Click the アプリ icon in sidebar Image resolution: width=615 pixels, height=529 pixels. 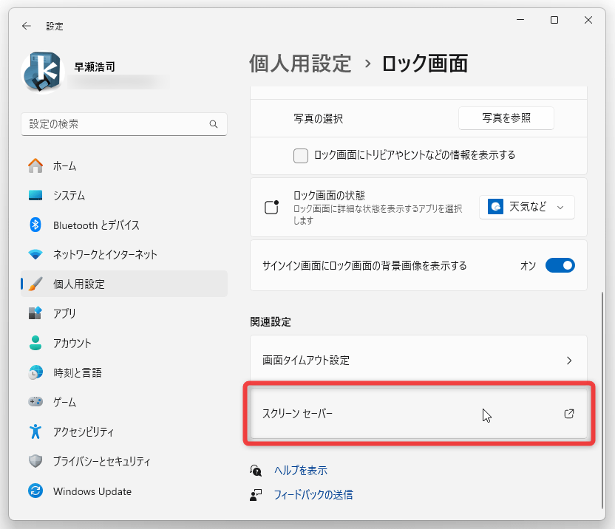[x=35, y=313]
